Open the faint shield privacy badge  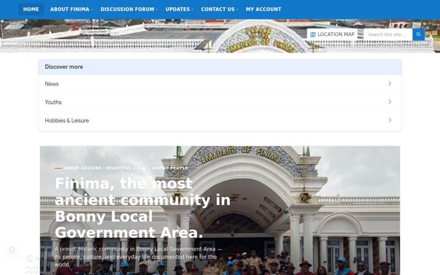pyautogui.click(x=12, y=251)
